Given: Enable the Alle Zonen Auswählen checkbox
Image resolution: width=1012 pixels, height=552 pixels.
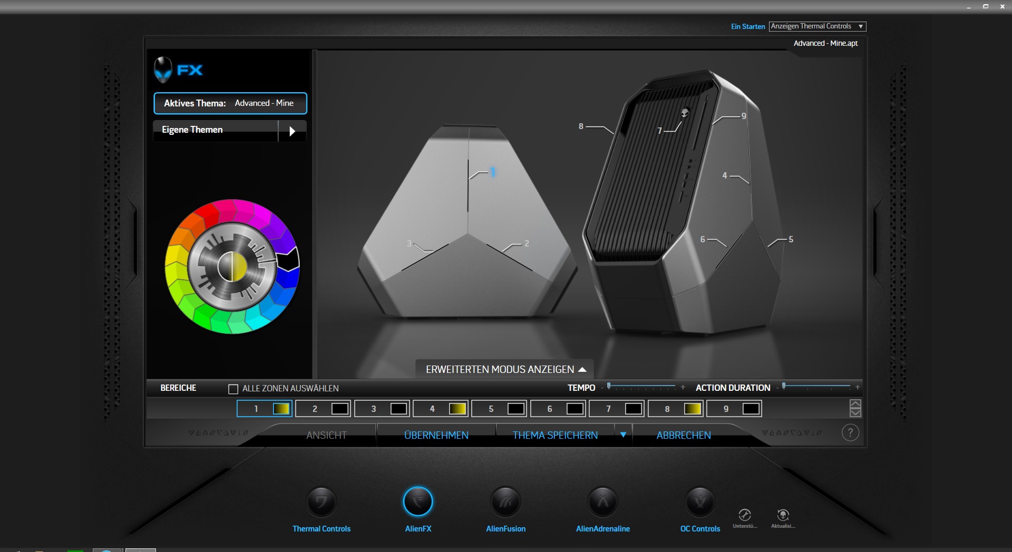Looking at the screenshot, I should coord(233,389).
